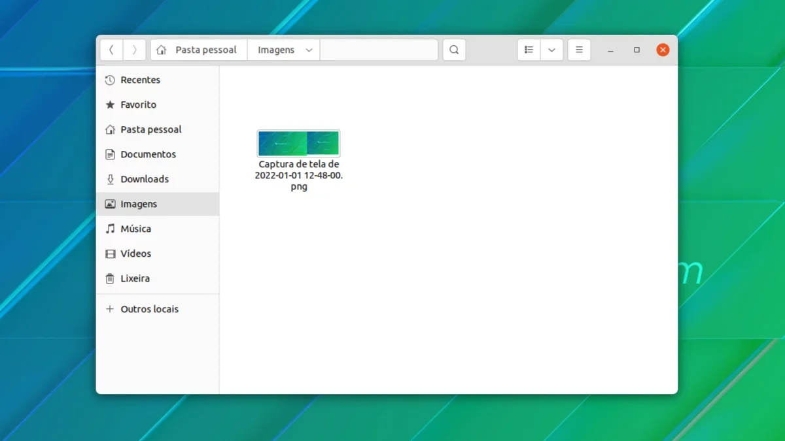The height and width of the screenshot is (441, 785).
Task: Click the Vídeos film icon
Action: point(110,253)
